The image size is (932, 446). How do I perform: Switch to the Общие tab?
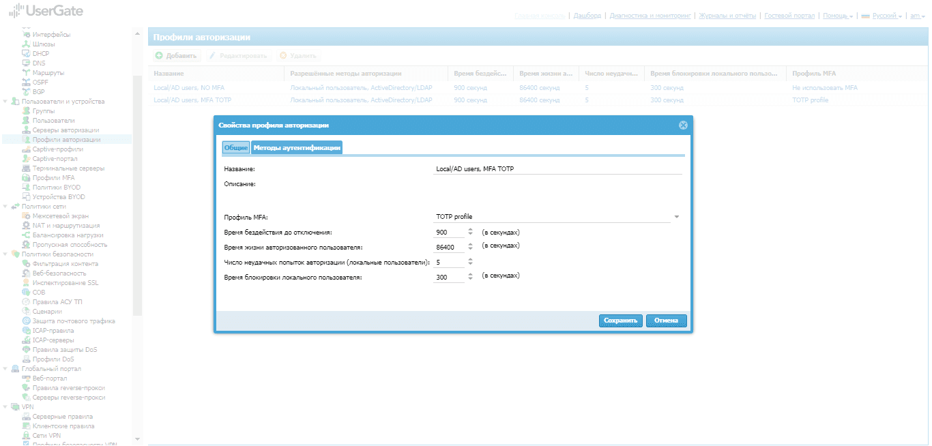236,148
